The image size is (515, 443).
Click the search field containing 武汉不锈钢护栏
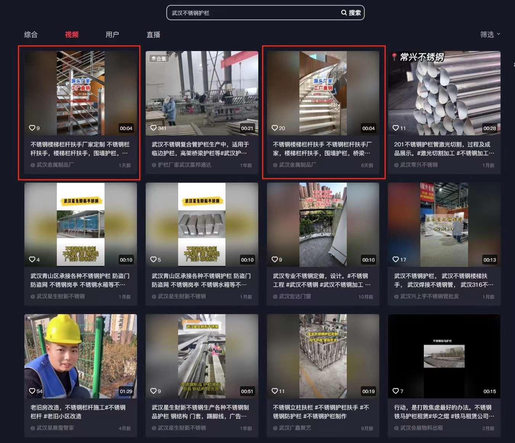(x=252, y=13)
